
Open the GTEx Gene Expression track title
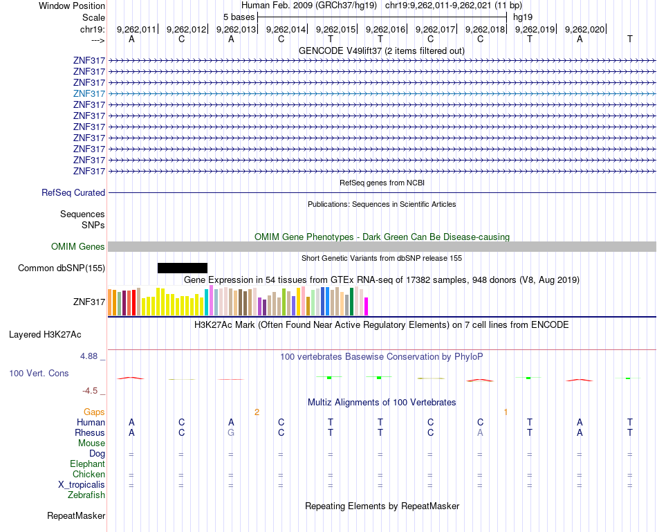pyautogui.click(x=382, y=279)
